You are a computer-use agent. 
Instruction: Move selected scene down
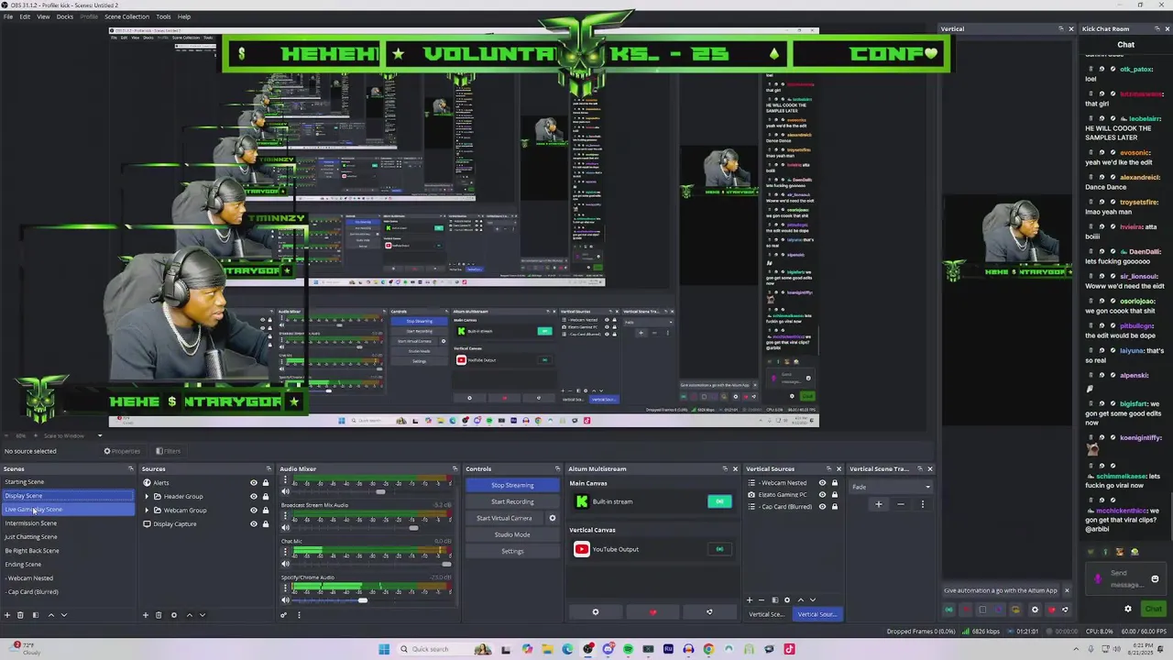pyautogui.click(x=63, y=615)
